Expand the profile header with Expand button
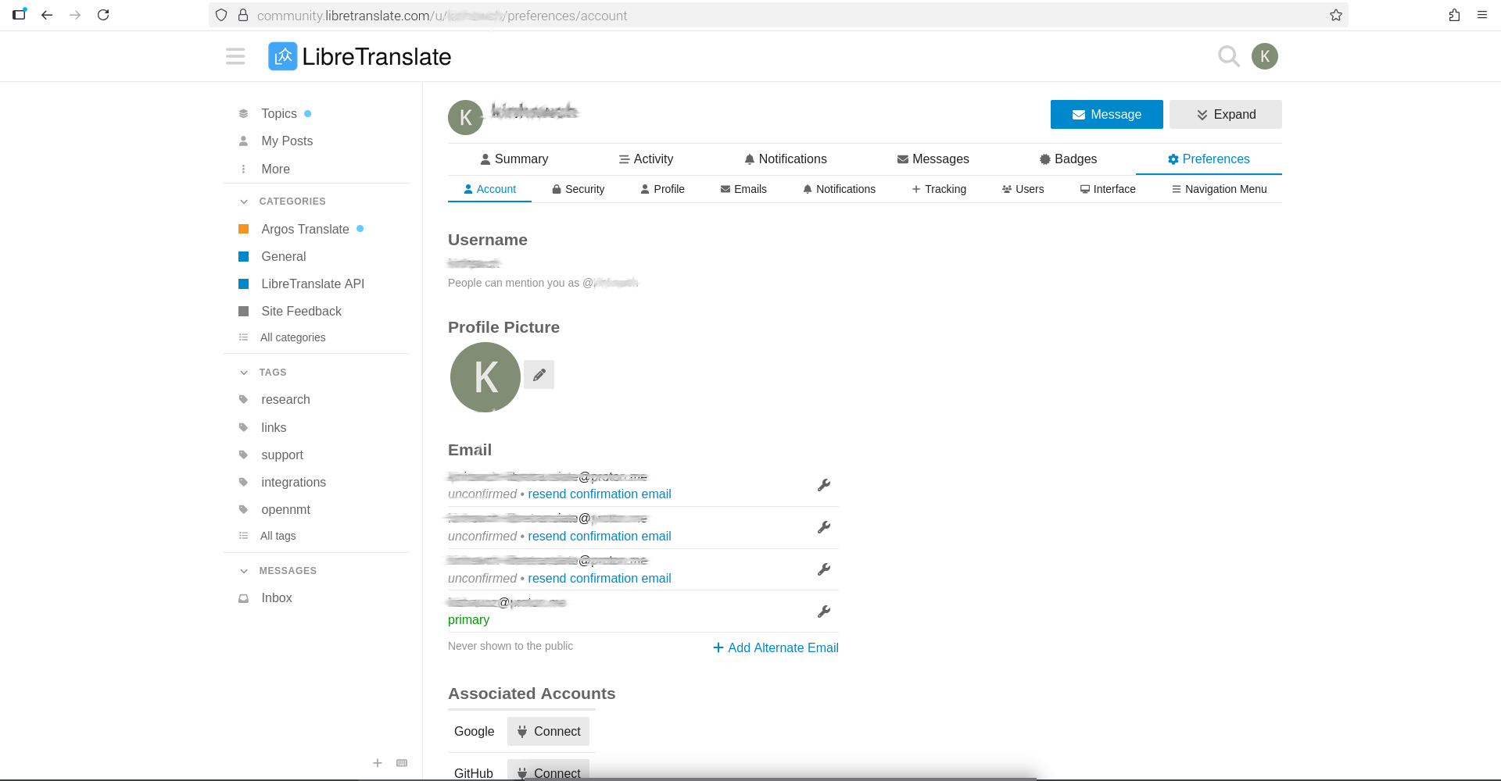Screen dimensions: 1501x781 click(1225, 115)
